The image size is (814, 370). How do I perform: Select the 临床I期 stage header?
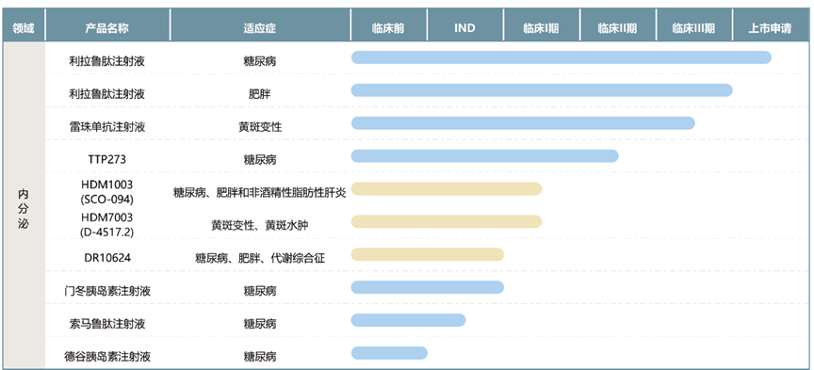(x=541, y=28)
